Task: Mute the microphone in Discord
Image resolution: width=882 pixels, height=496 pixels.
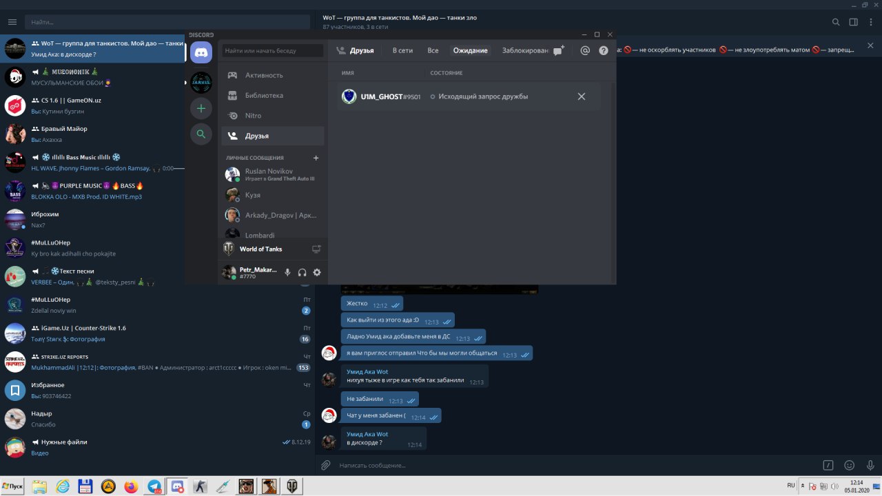Action: tap(287, 273)
